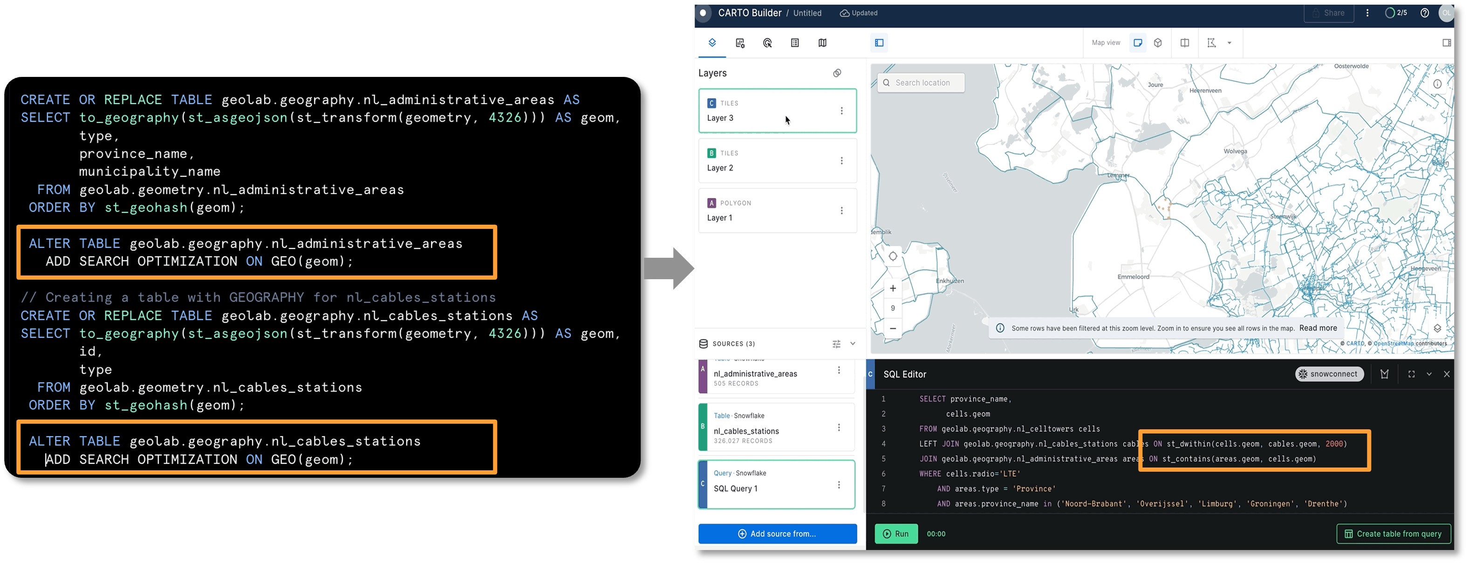This screenshot has height=564, width=1469.
Task: Open the Widgets tab icon
Action: 740,43
